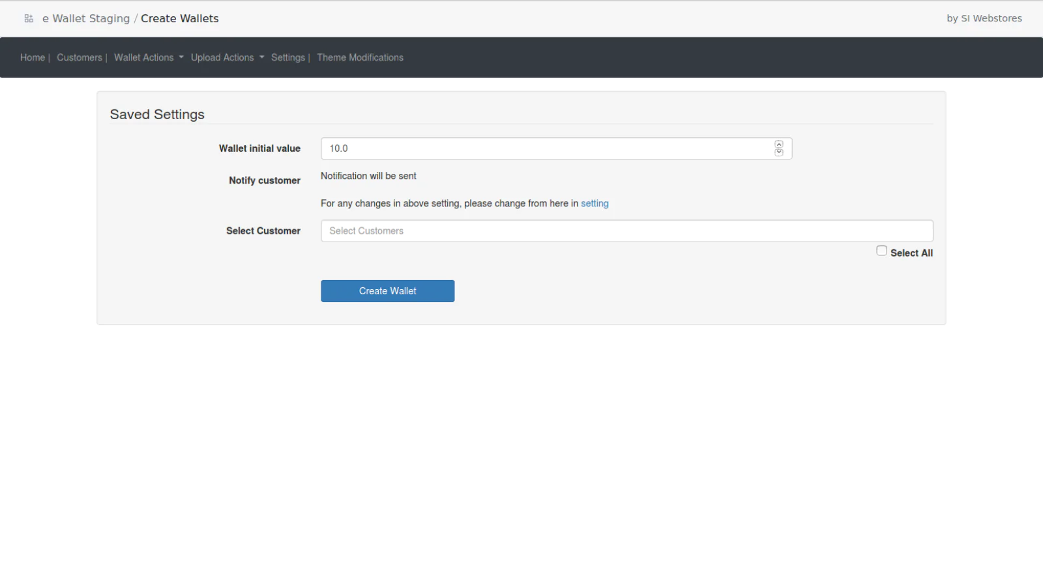Click the app grid icon beside e Wallet Staging
This screenshot has width=1043, height=586.
pyautogui.click(x=29, y=19)
